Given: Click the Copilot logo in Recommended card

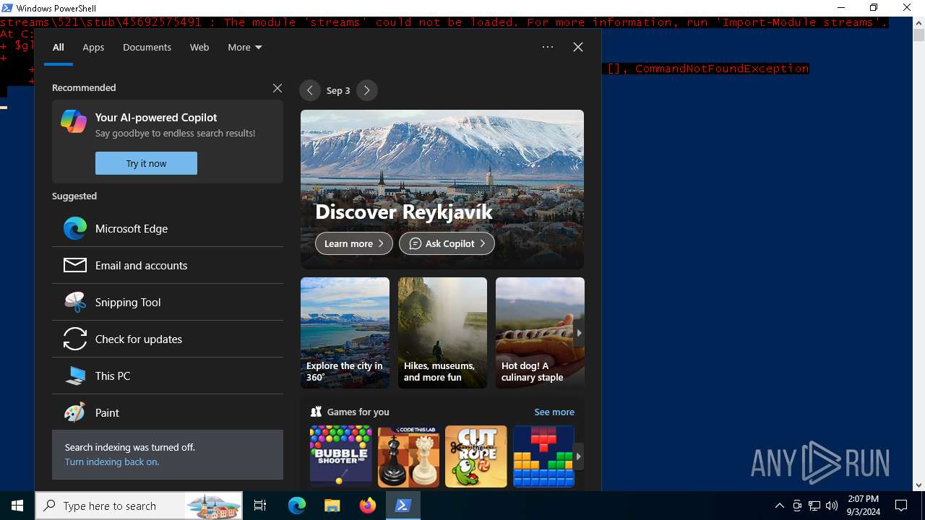Looking at the screenshot, I should pos(74,121).
